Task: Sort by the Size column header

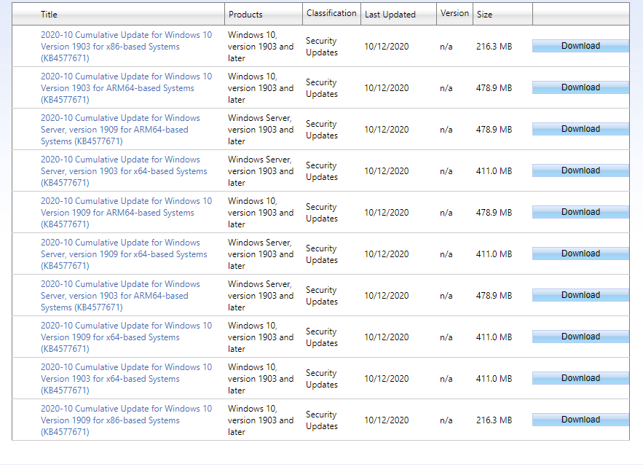Action: [484, 15]
